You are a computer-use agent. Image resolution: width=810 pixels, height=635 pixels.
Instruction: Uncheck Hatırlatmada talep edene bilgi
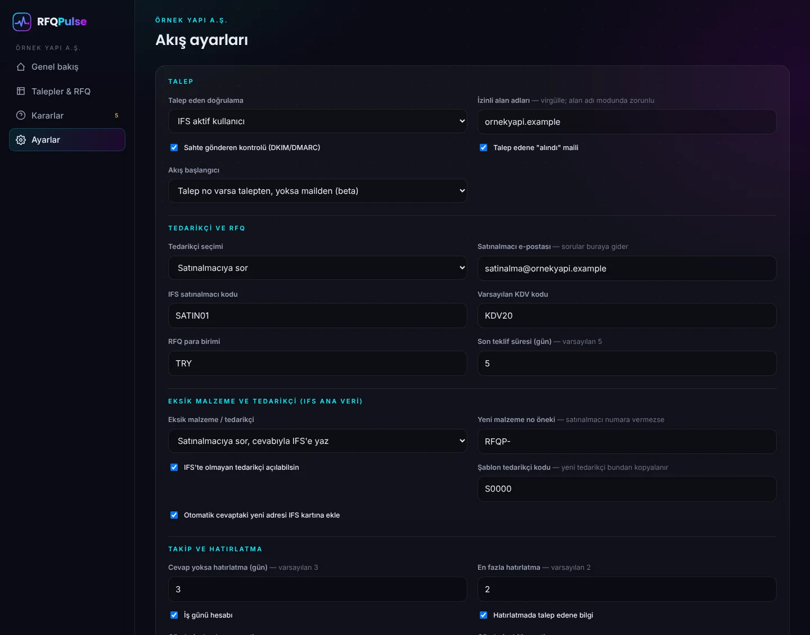coord(484,615)
